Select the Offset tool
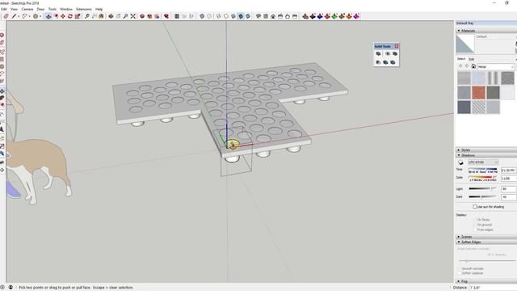 click(56, 16)
